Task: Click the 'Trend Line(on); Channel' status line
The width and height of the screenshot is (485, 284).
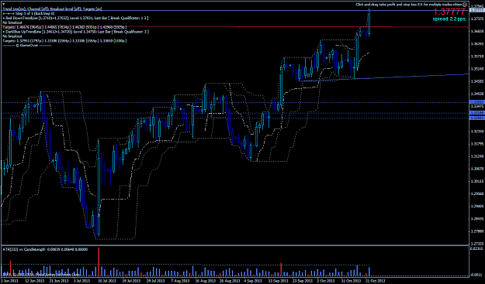Action: point(52,9)
